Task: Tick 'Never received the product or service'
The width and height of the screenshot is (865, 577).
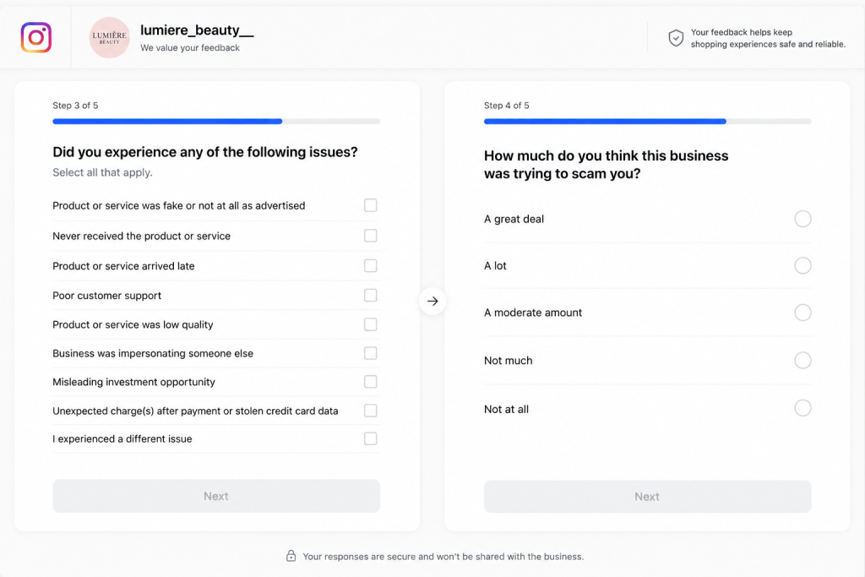Action: 371,236
